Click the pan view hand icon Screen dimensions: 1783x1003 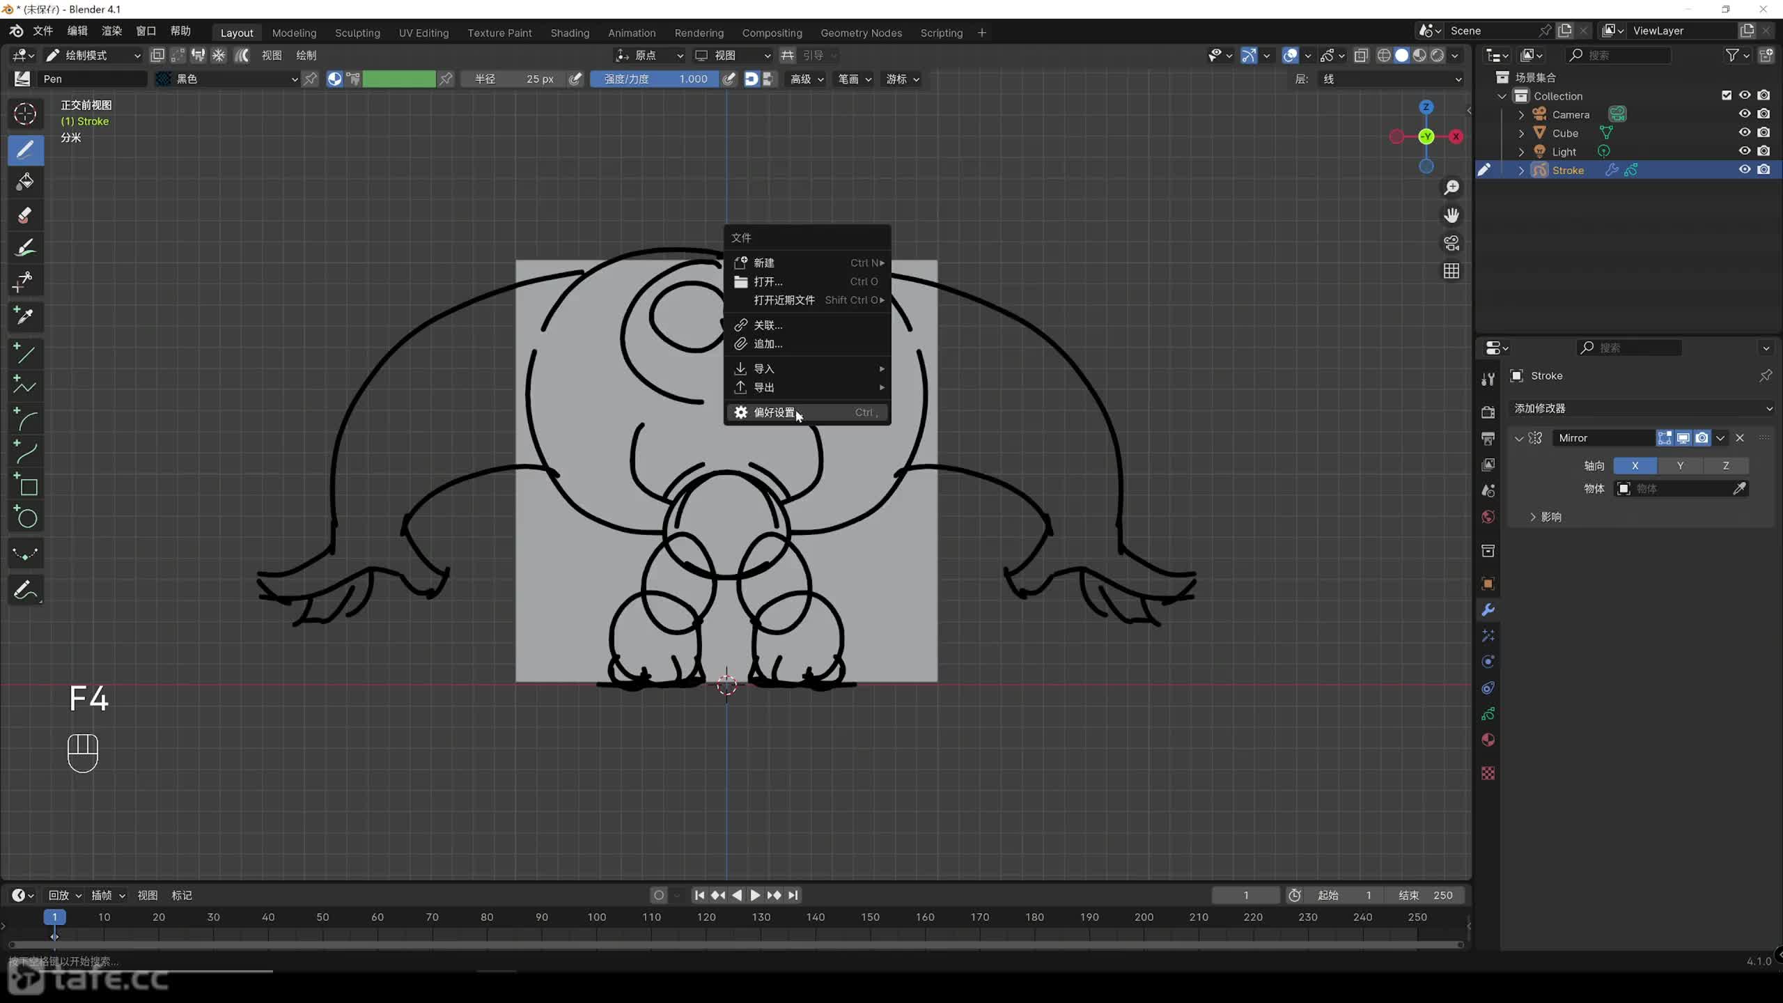click(x=1451, y=215)
